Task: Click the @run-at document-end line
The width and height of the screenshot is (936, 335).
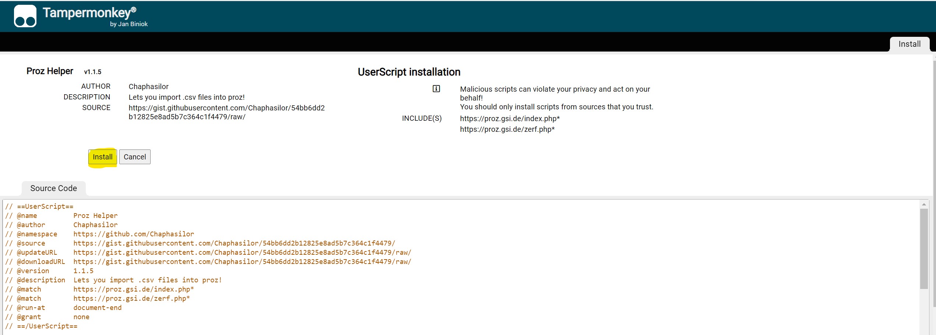Action: [63, 308]
